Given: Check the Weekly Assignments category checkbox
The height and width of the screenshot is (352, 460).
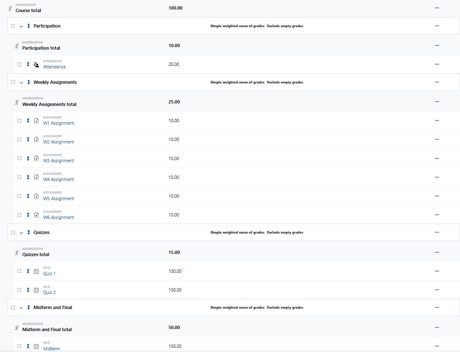Looking at the screenshot, I should (x=13, y=82).
